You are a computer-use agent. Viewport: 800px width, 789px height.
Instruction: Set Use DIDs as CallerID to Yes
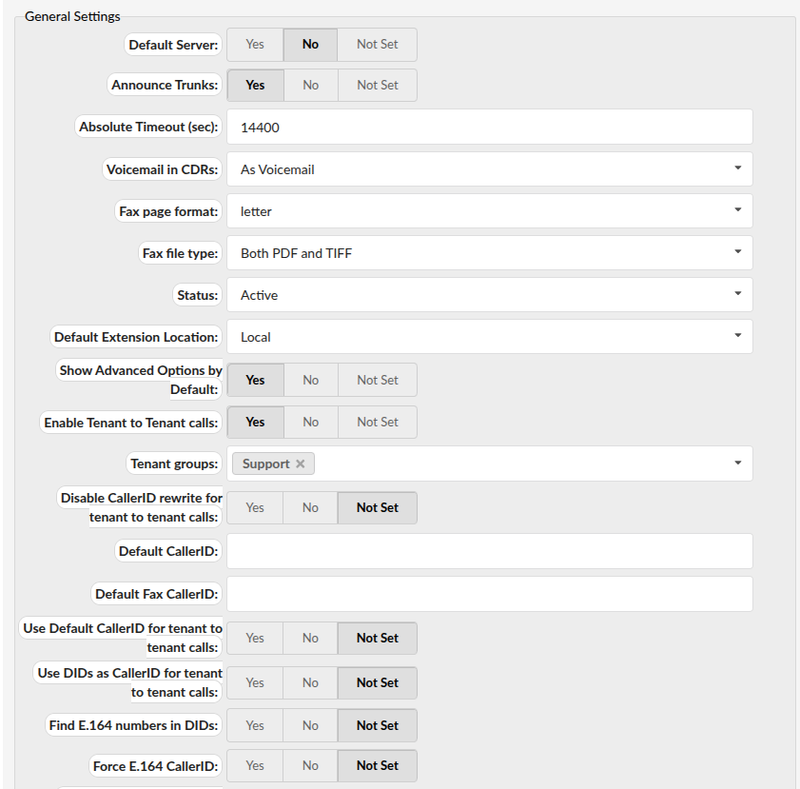tap(255, 682)
